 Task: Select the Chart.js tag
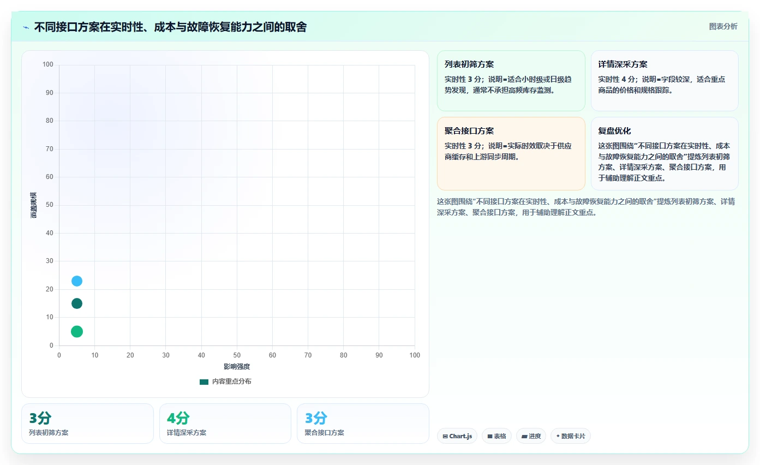tap(457, 436)
